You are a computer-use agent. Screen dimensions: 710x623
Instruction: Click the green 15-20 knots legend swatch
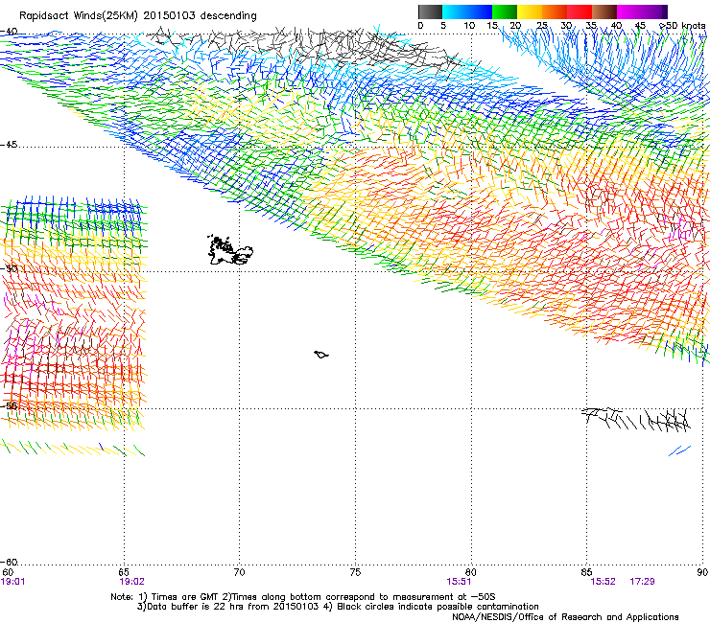click(505, 12)
